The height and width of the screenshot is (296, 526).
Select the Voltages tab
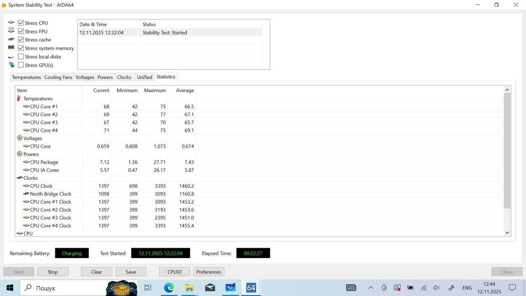[85, 77]
